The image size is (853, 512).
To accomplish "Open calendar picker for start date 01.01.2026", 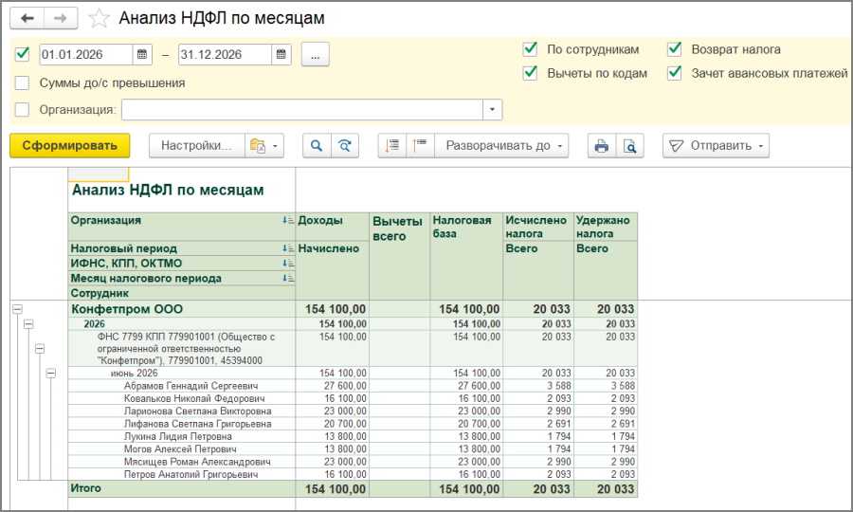I will coord(142,54).
